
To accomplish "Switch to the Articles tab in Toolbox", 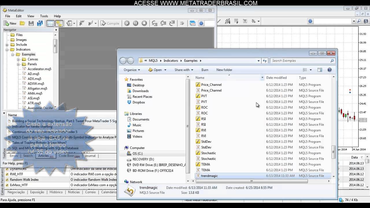I will [x=45, y=156].
